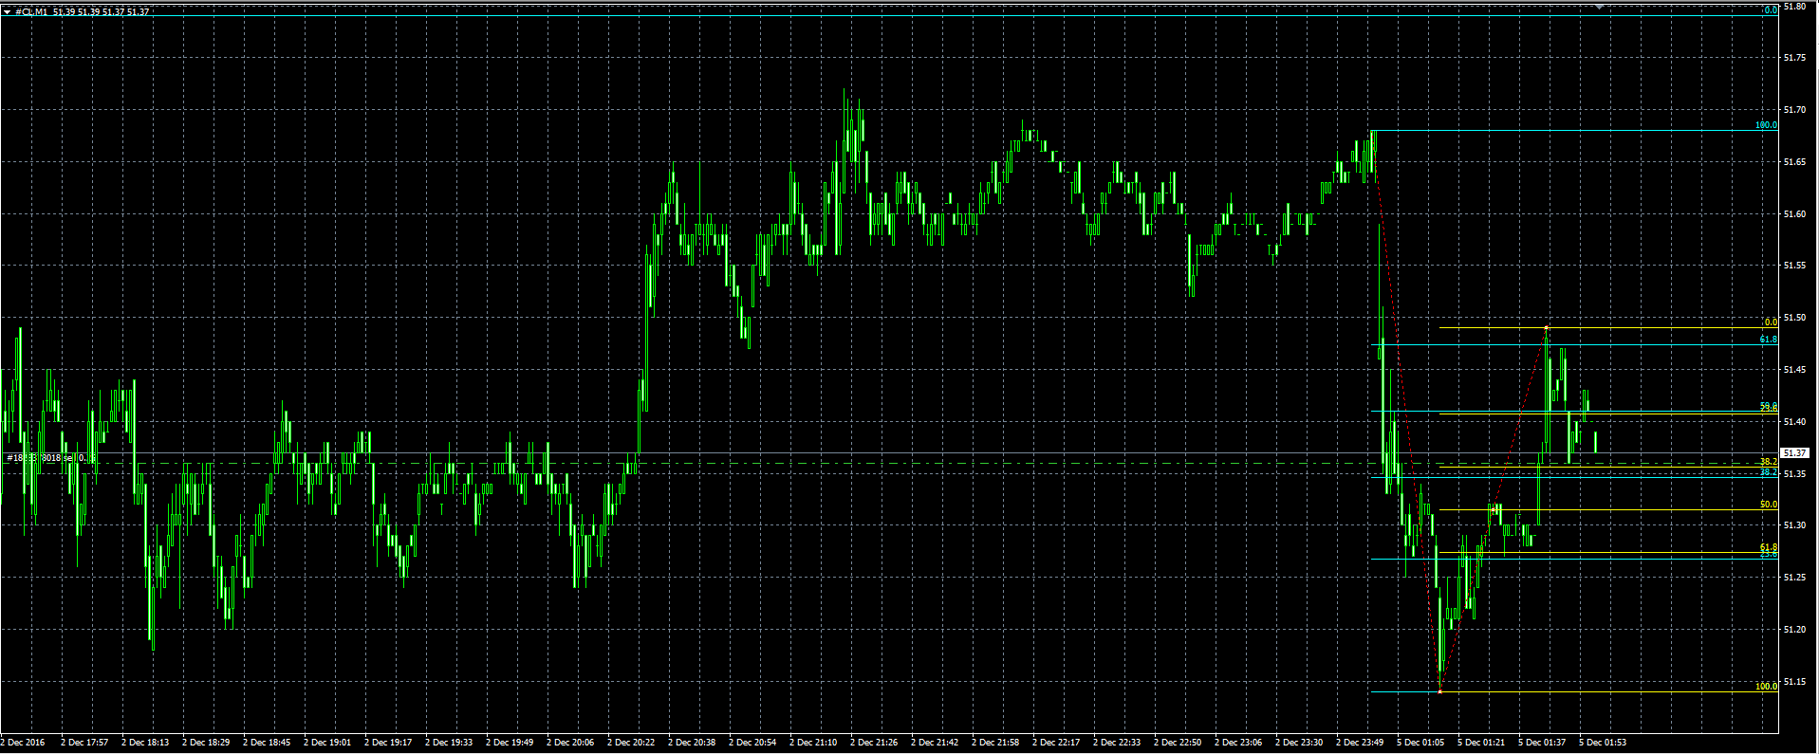
Task: Click the '2 Dec 21:10' time label
Action: [x=813, y=743]
